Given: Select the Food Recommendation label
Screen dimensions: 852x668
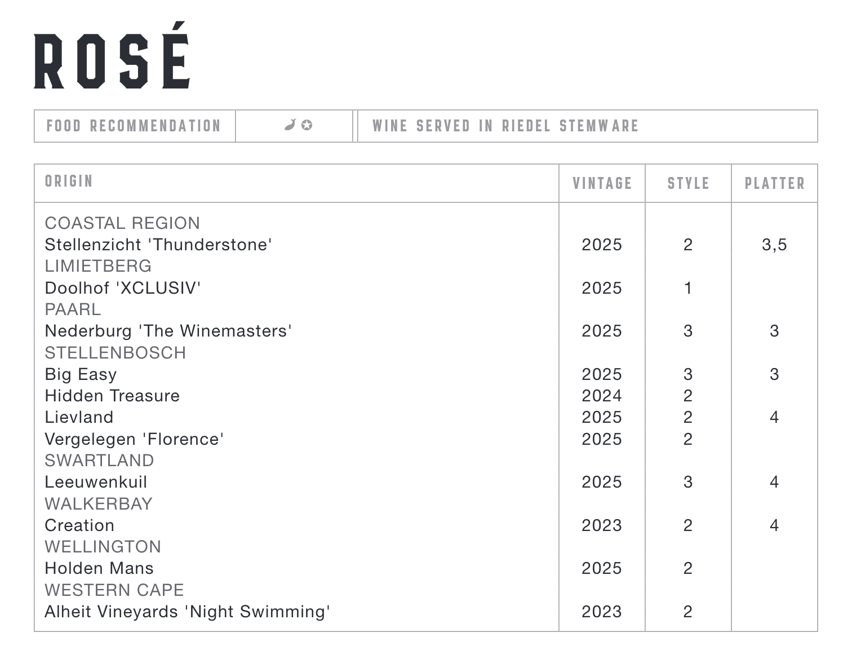Looking at the screenshot, I should (x=134, y=126).
